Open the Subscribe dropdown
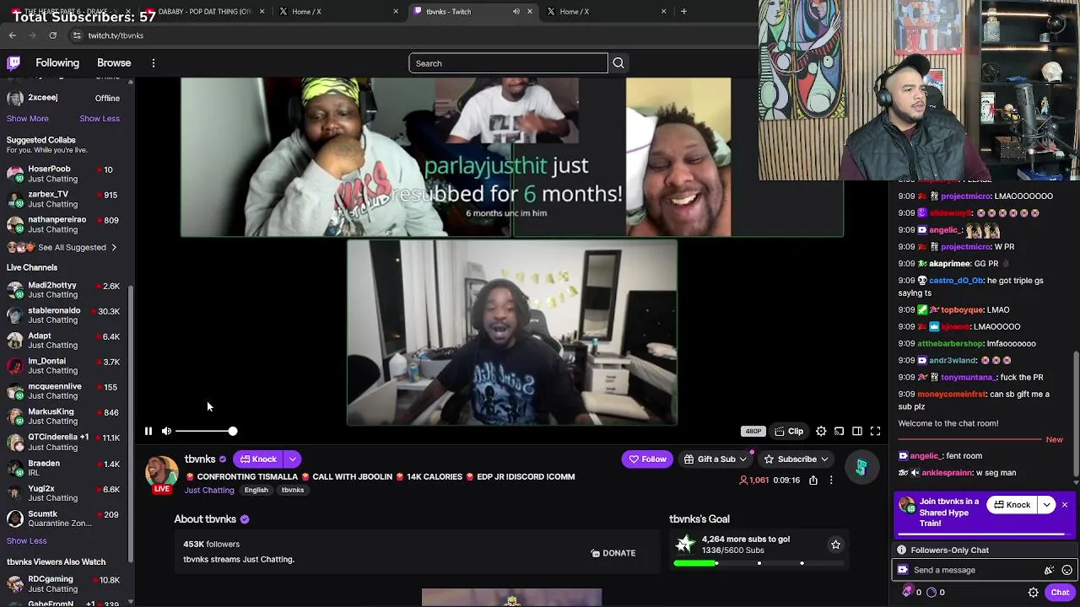The width and height of the screenshot is (1080, 607). pyautogui.click(x=796, y=459)
